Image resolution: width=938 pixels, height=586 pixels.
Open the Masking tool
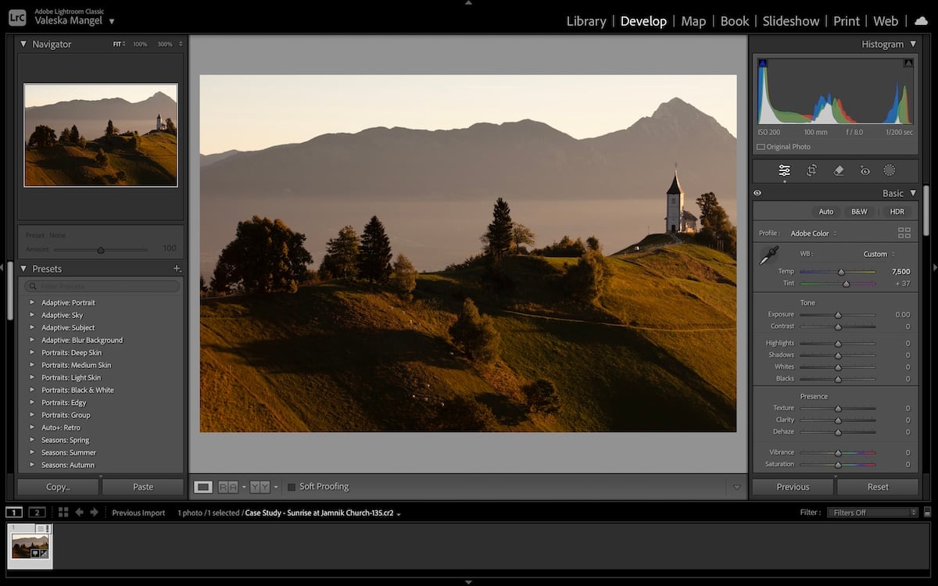click(x=890, y=170)
